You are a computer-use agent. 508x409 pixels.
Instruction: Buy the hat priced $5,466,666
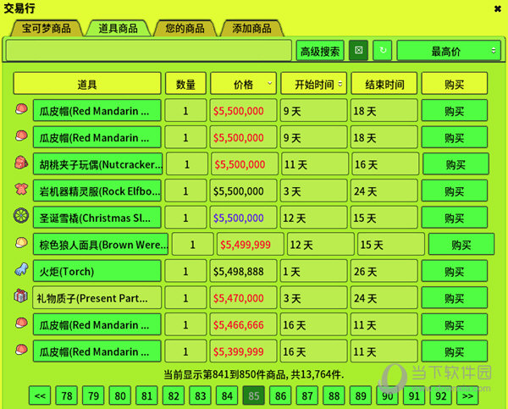(455, 324)
